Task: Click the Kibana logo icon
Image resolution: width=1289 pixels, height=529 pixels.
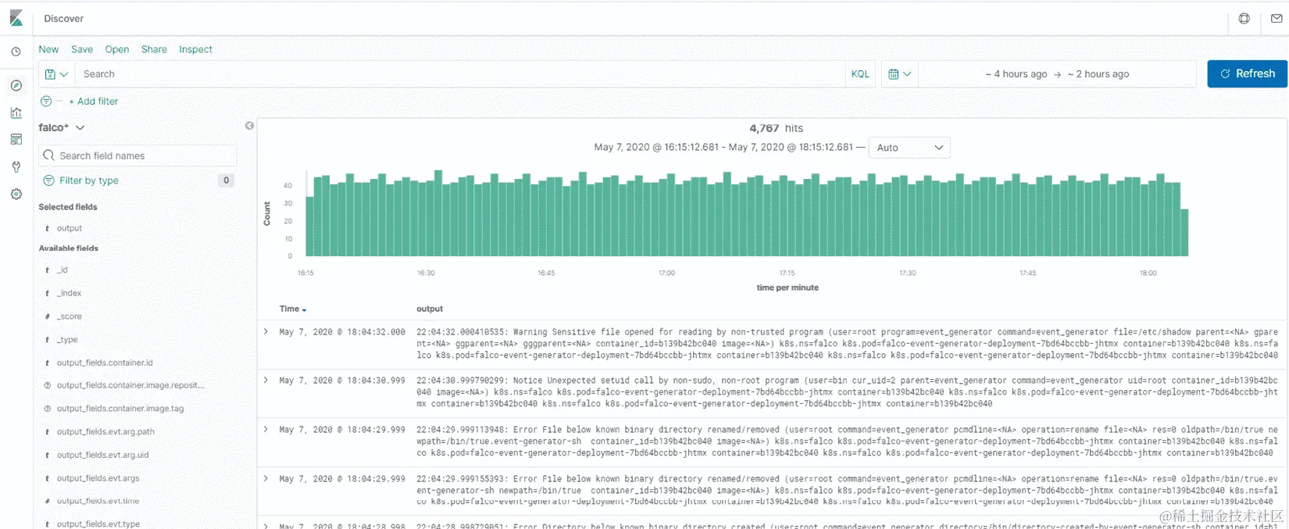Action: pyautogui.click(x=16, y=18)
